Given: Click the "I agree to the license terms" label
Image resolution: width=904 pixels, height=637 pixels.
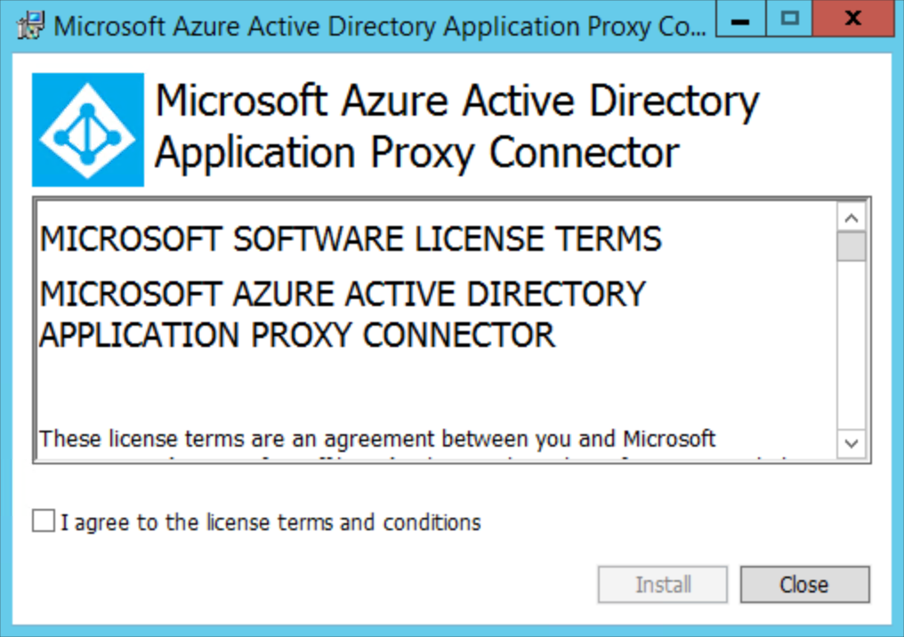Looking at the screenshot, I should tap(270, 522).
